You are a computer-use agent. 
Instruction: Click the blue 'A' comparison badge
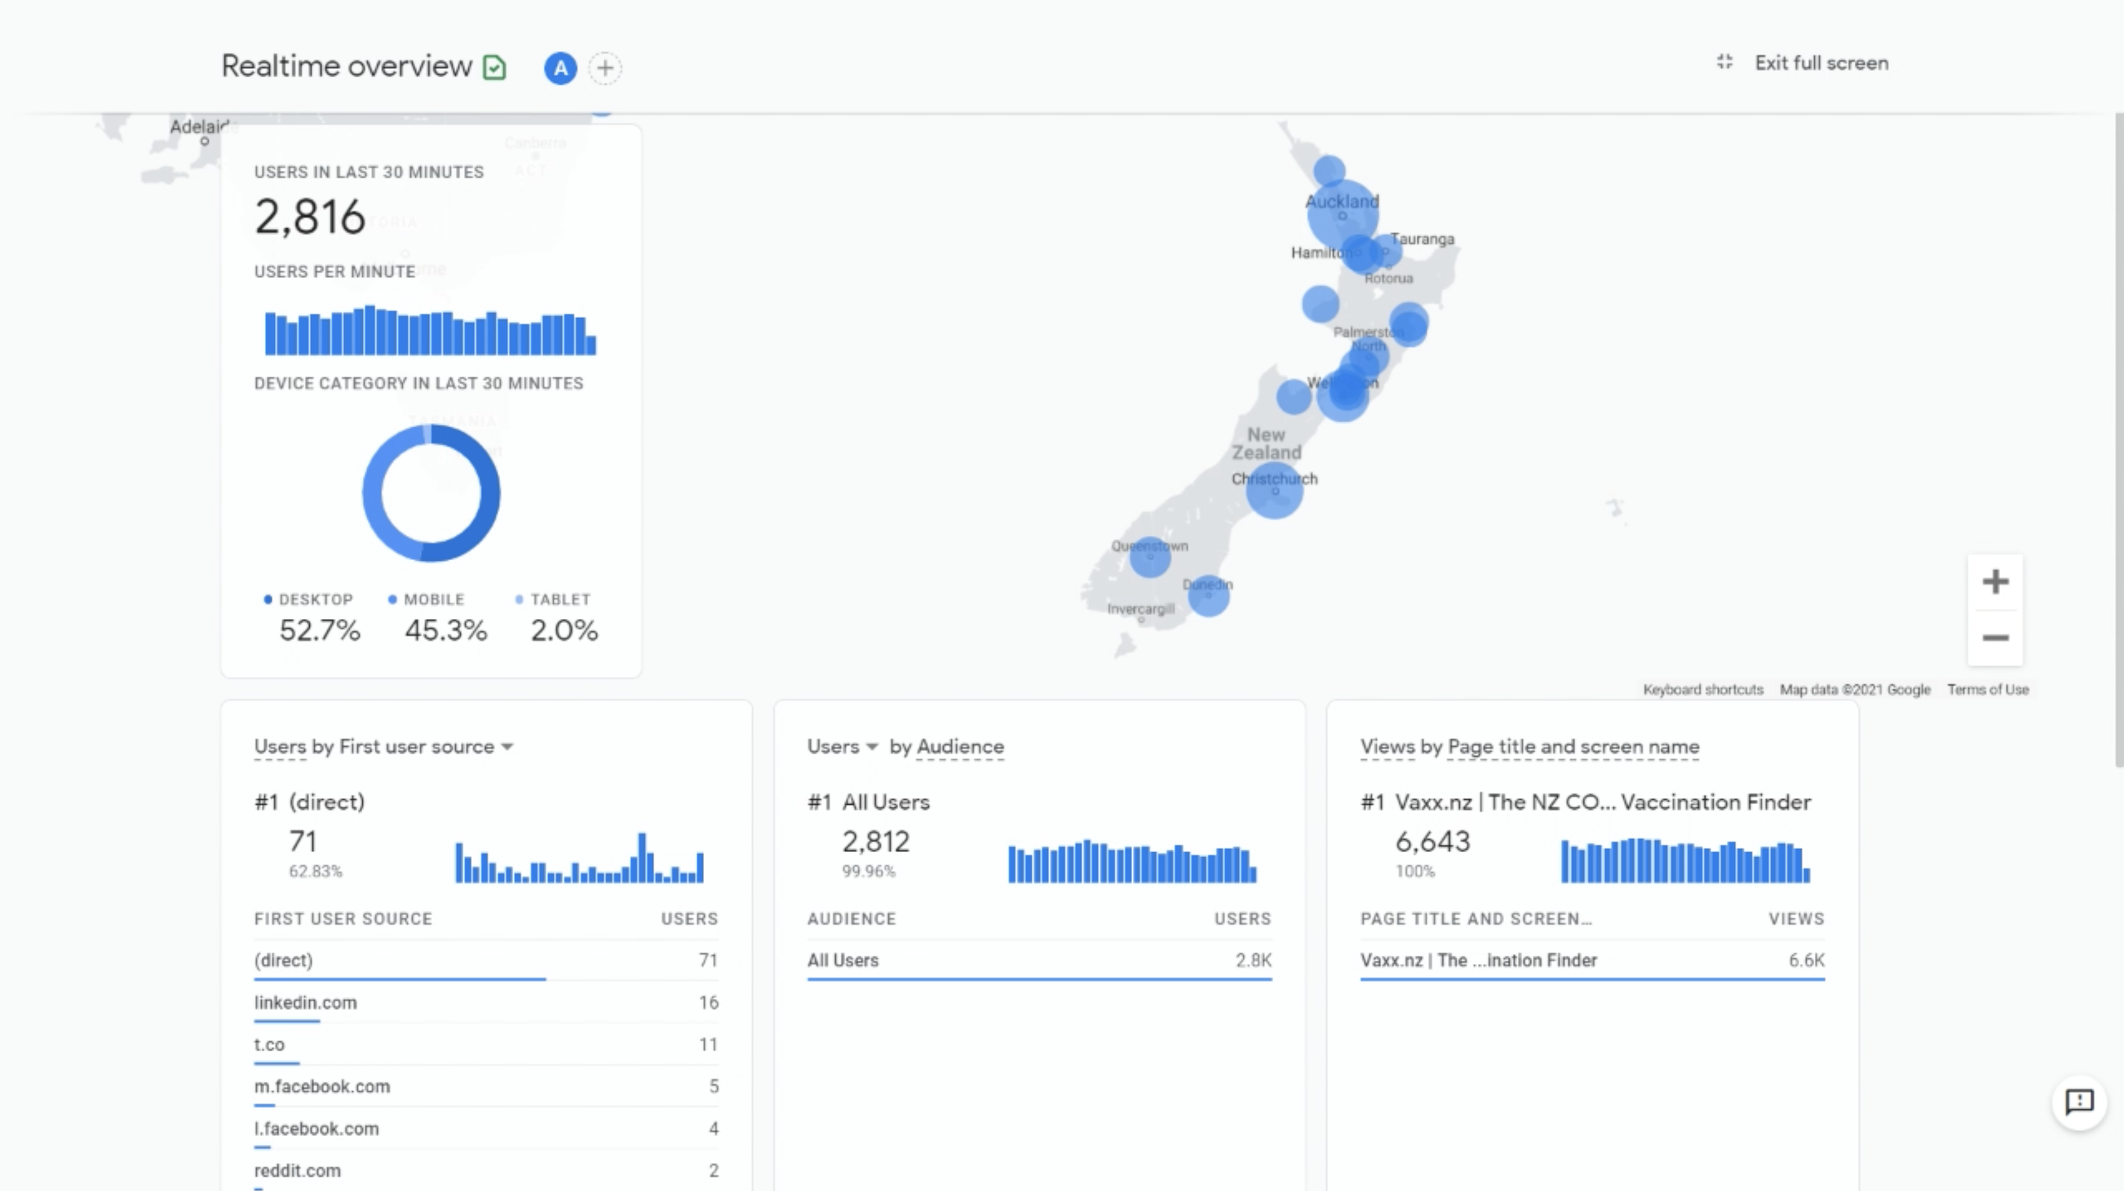point(561,68)
